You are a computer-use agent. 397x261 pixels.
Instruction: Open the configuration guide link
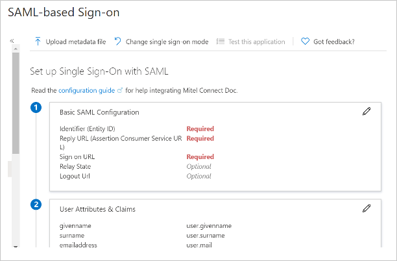click(x=86, y=90)
